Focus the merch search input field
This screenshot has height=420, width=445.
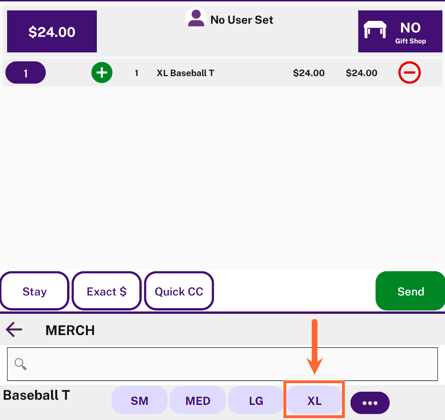[222, 364]
